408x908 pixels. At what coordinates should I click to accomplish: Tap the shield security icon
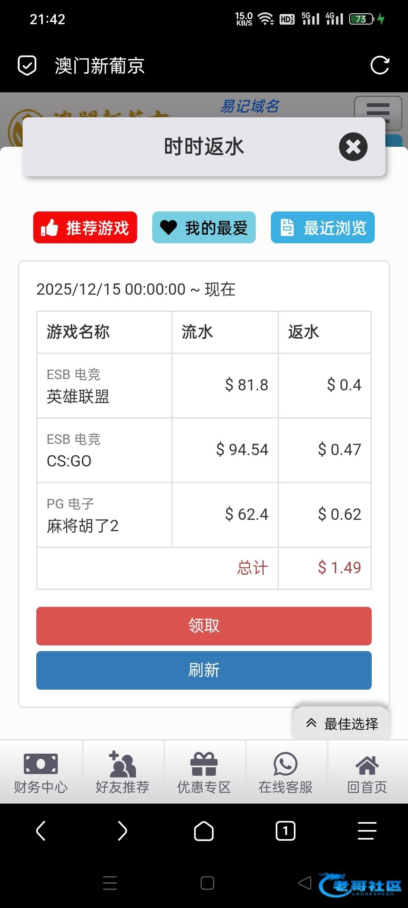point(27,65)
